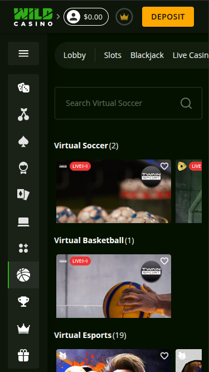Click the DEPOSIT button

pos(168,17)
